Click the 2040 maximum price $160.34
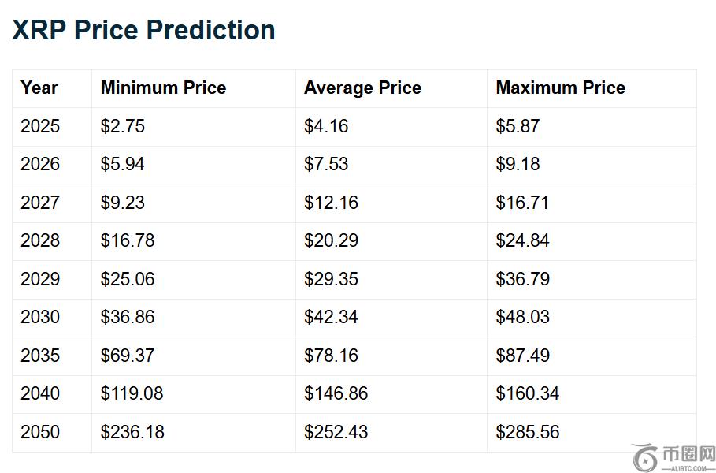Image resolution: width=716 pixels, height=473 pixels. (527, 393)
